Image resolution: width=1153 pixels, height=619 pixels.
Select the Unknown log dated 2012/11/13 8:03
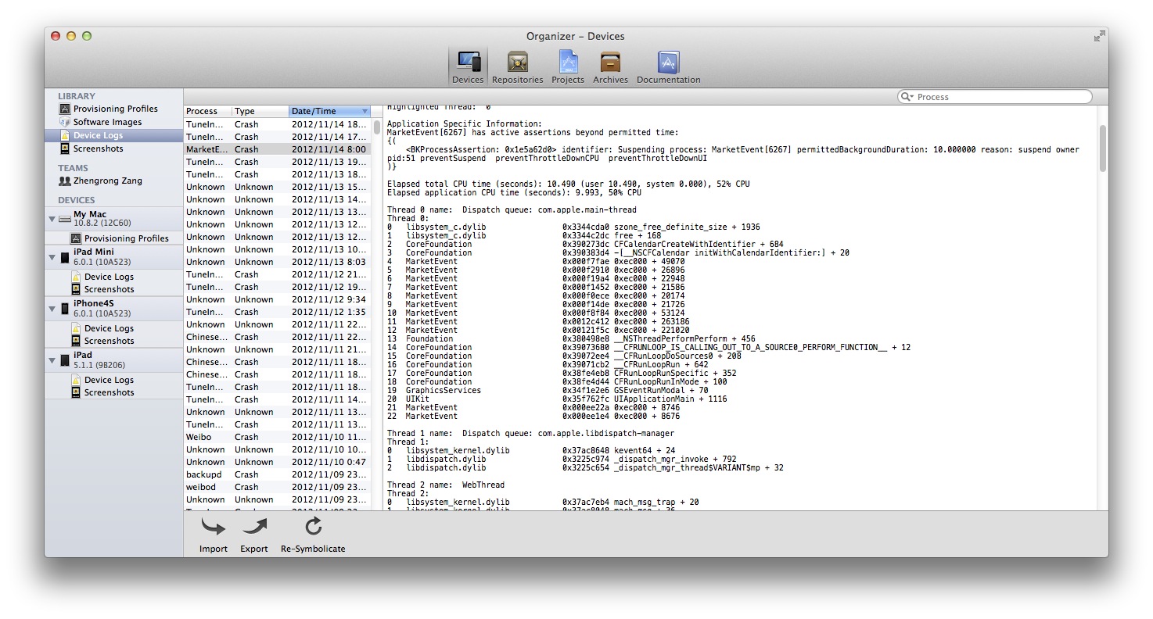[x=278, y=262]
